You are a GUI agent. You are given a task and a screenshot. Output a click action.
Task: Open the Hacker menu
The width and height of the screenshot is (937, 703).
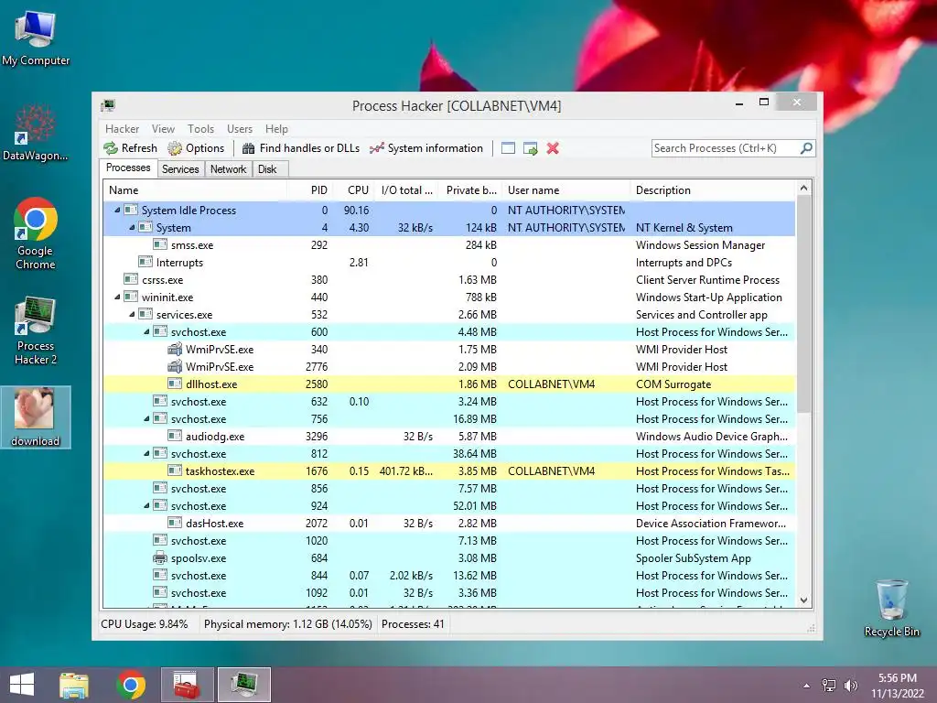coord(122,128)
